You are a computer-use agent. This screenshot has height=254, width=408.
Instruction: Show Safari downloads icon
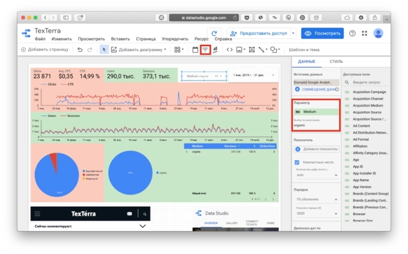tap(361, 18)
